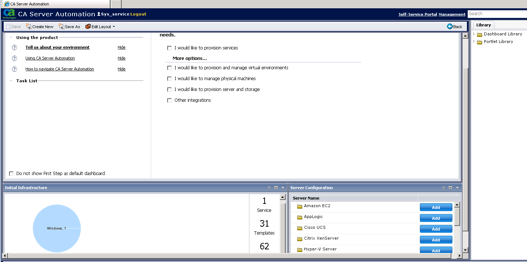Click the Citrix XenServer folder icon
The image size is (527, 262).
click(299, 239)
